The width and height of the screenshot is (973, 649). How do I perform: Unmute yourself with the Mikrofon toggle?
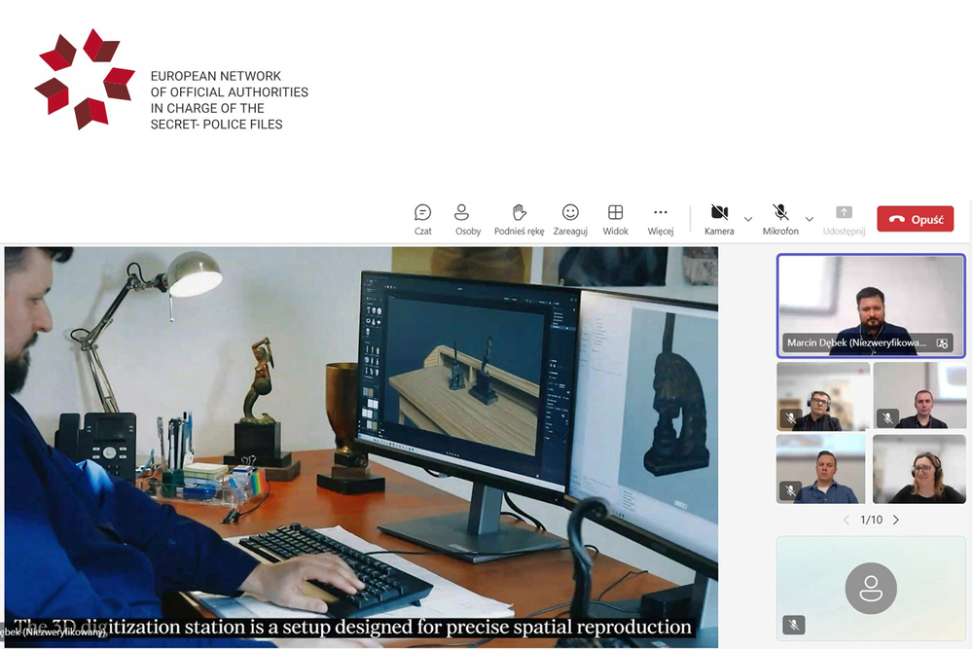[779, 212]
